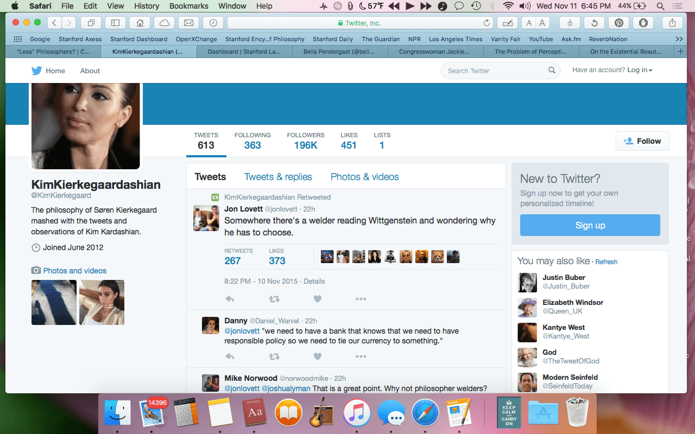Open more options on Jon Lovett's tweet
Viewport: 695px width, 434px height.
361,299
